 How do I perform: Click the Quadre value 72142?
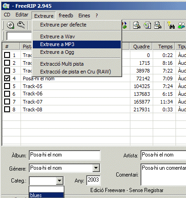[x=143, y=78]
